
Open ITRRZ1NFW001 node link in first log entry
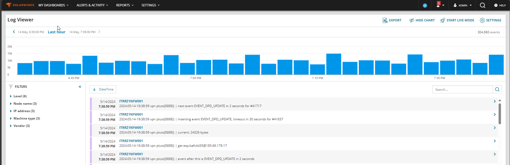(131, 101)
